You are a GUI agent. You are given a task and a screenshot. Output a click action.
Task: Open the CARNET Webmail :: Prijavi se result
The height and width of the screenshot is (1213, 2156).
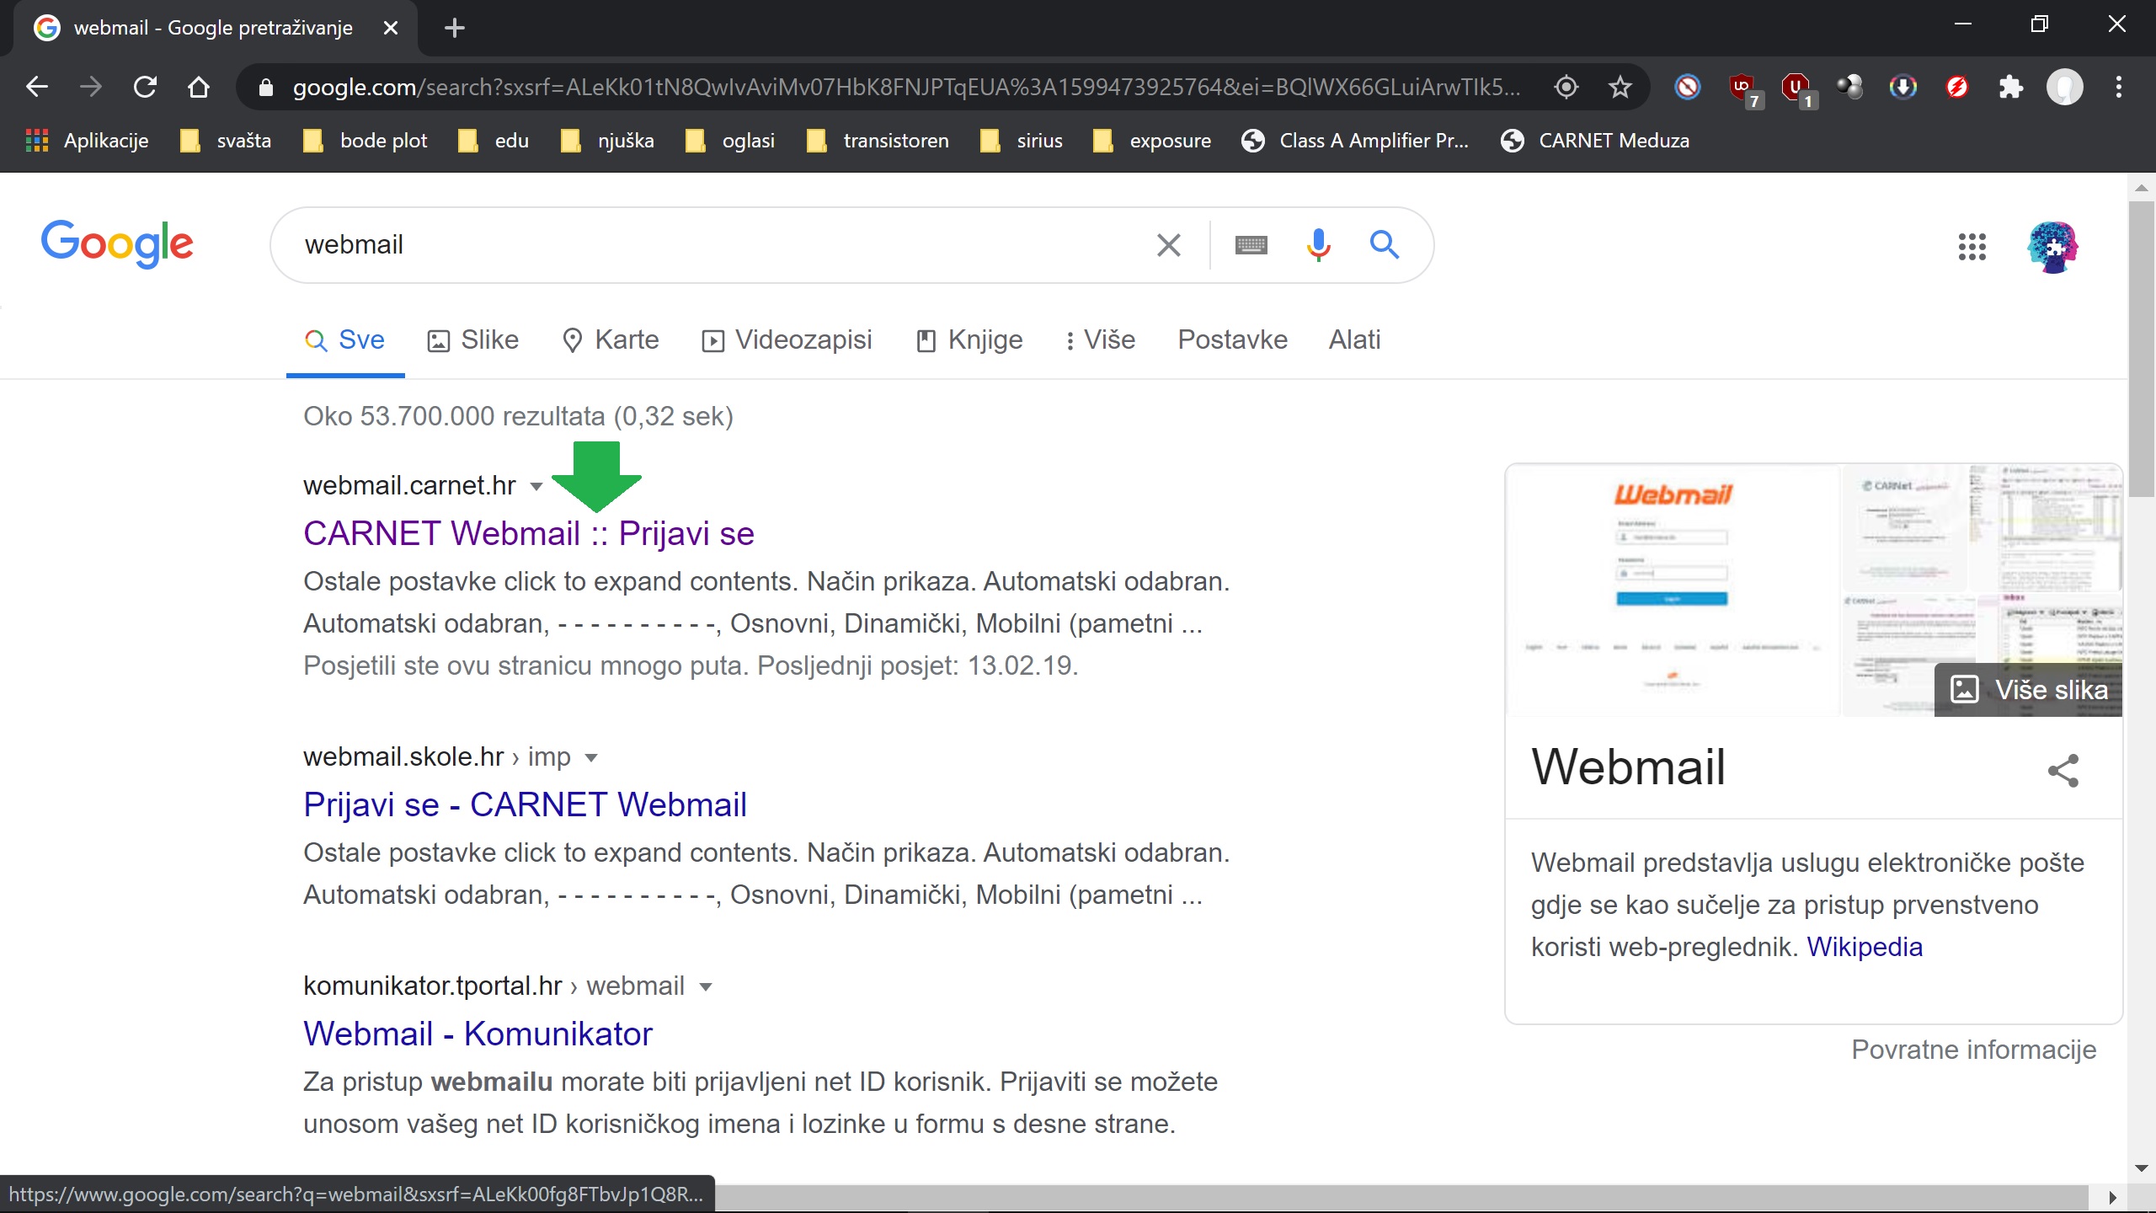528,533
